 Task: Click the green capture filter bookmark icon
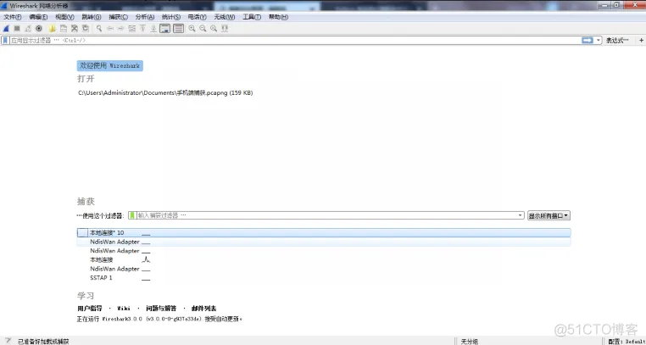[x=132, y=215]
